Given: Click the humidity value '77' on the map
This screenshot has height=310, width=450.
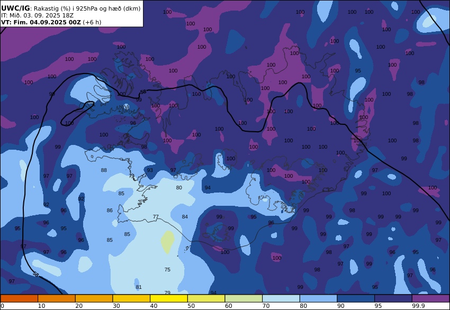Looking at the screenshot, I should (x=156, y=216).
